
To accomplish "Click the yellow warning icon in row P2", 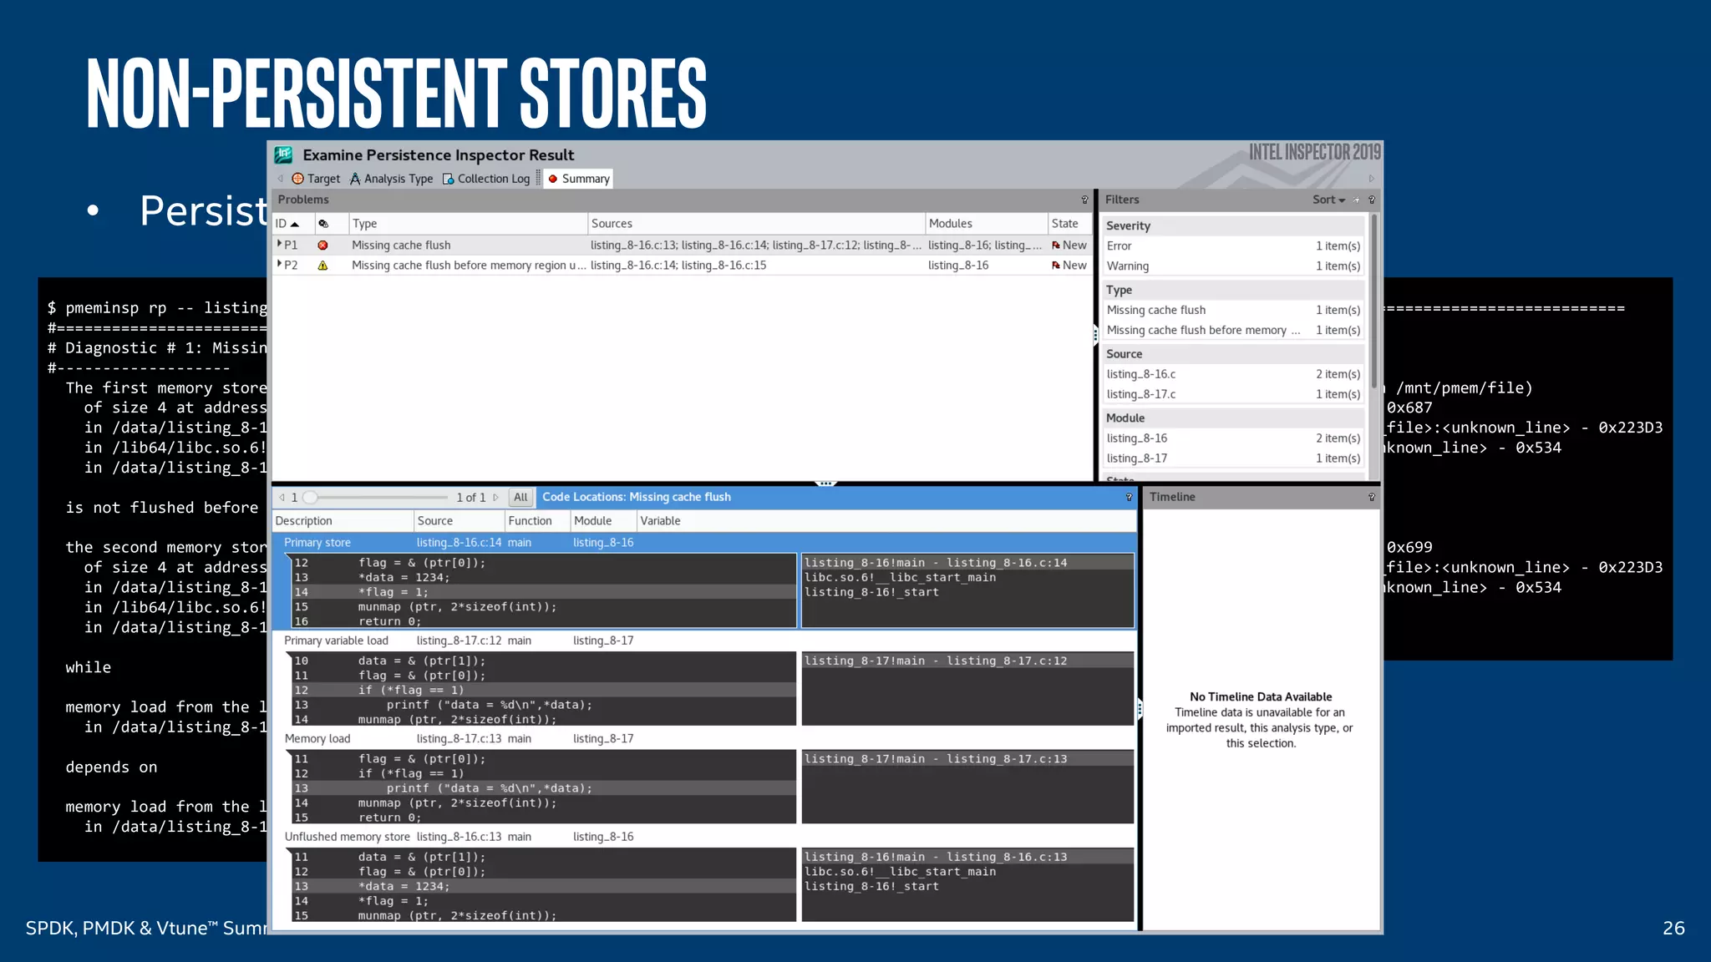I will [322, 266].
